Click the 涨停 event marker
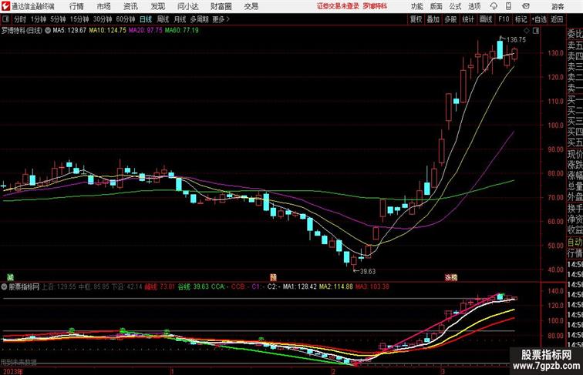 pos(451,277)
